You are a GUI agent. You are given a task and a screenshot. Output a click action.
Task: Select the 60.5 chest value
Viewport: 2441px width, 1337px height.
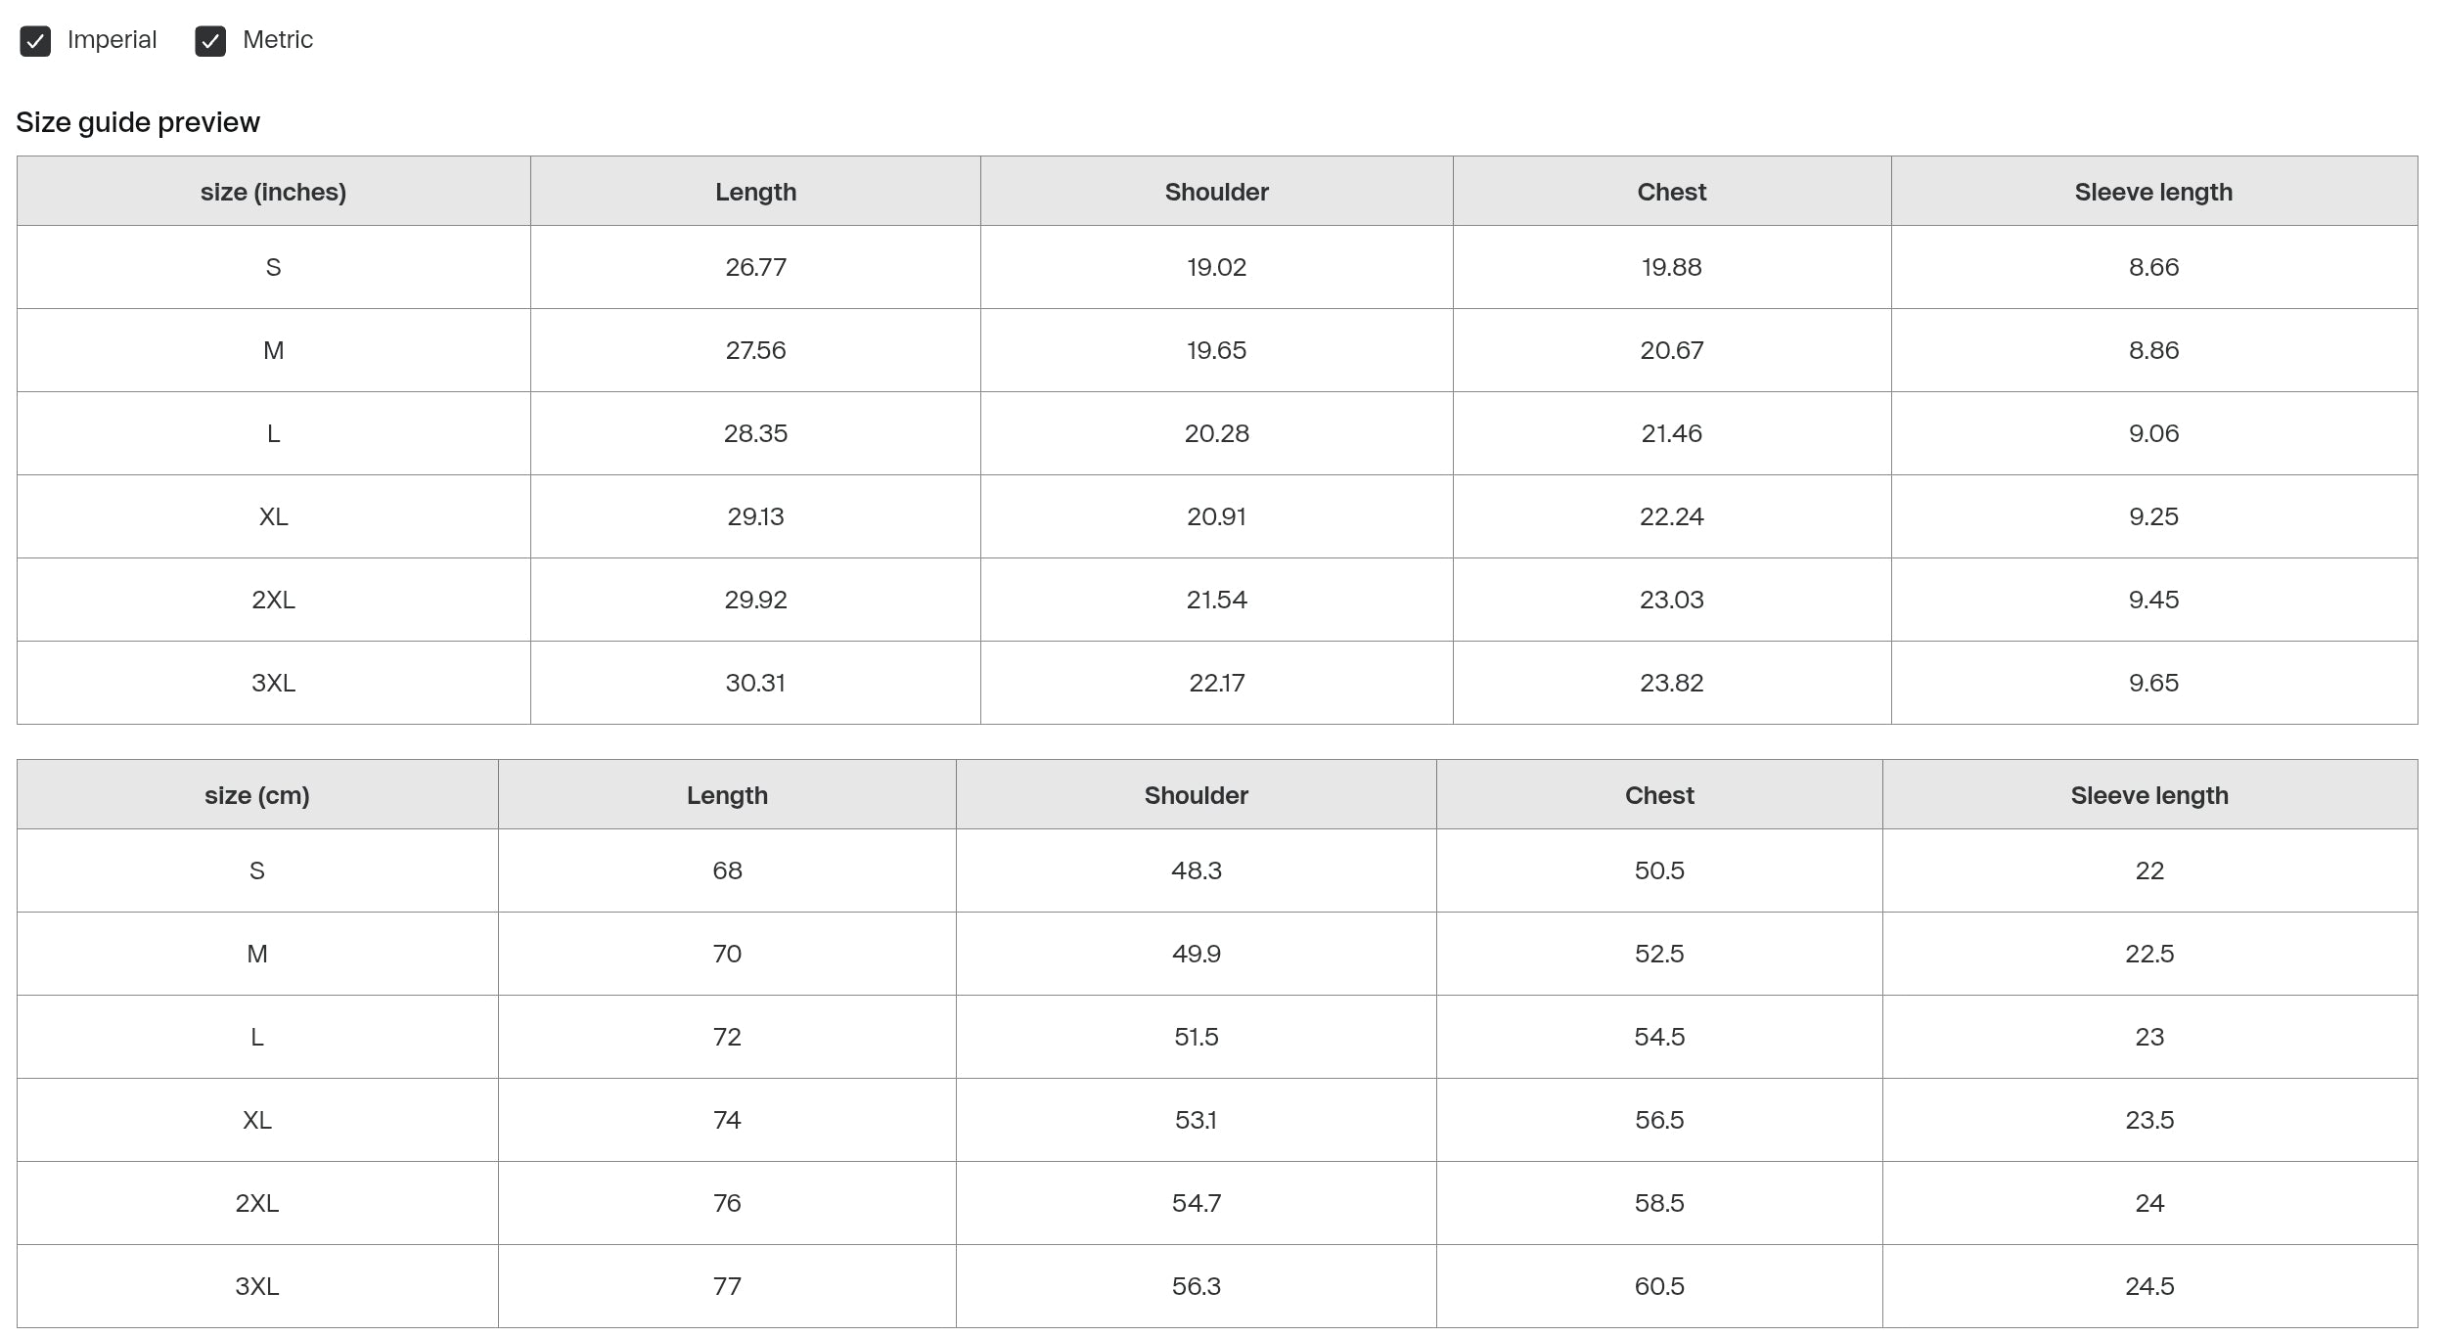coord(1659,1286)
